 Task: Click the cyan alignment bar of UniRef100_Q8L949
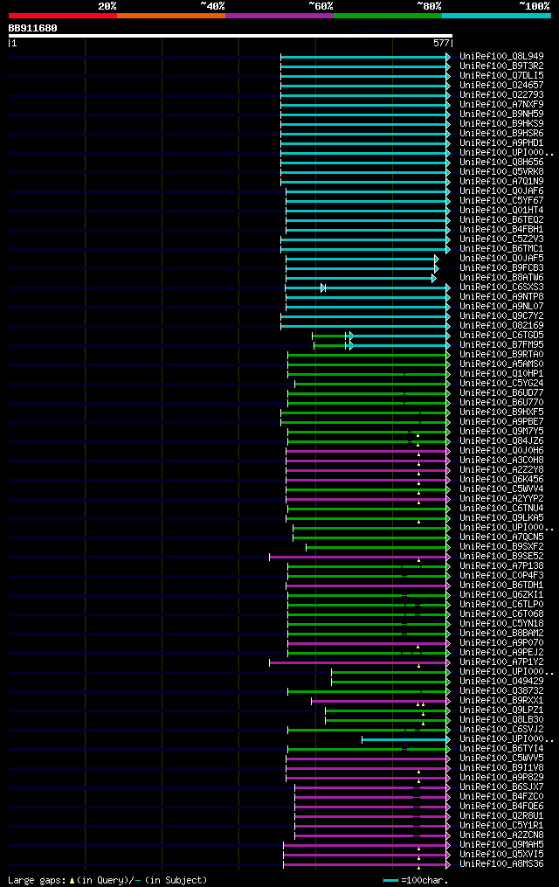(x=365, y=57)
